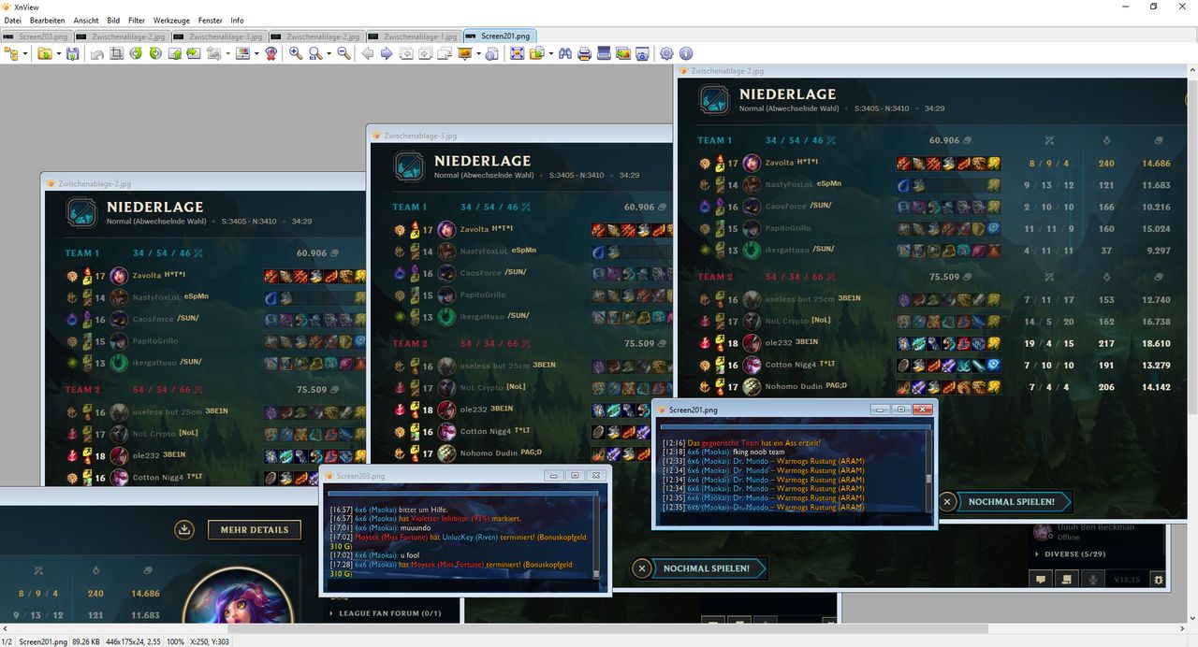Image resolution: width=1198 pixels, height=647 pixels.
Task: Go to the next file arrow
Action: coord(387,54)
